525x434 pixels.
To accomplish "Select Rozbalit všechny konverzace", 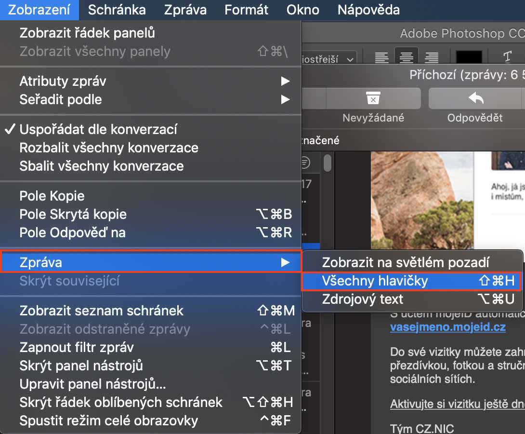I will 151,148.
